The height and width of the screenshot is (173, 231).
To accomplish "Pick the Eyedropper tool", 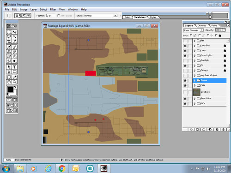I will pyautogui.click(x=14, y=77).
